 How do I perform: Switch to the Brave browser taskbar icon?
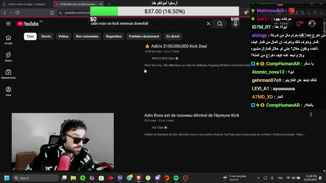pos(139,178)
